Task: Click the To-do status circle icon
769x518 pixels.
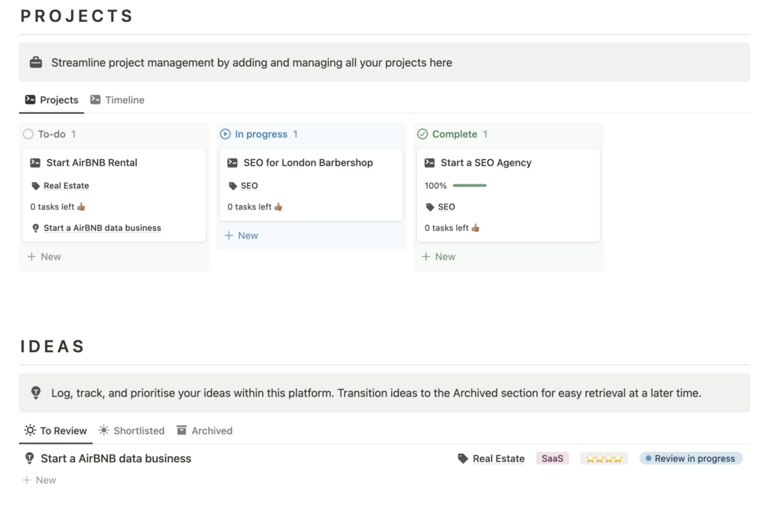Action: [x=28, y=134]
